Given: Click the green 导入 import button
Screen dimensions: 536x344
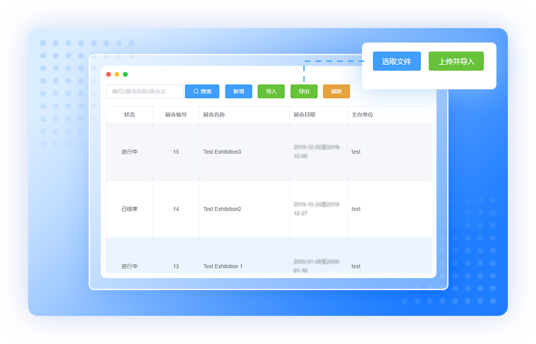Looking at the screenshot, I should coord(271,91).
